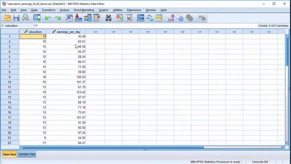
Task: Select row 22 header
Action: (x=10, y=143)
